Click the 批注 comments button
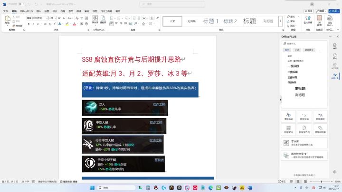Viewport: 342px width, 192px height. (308, 11)
